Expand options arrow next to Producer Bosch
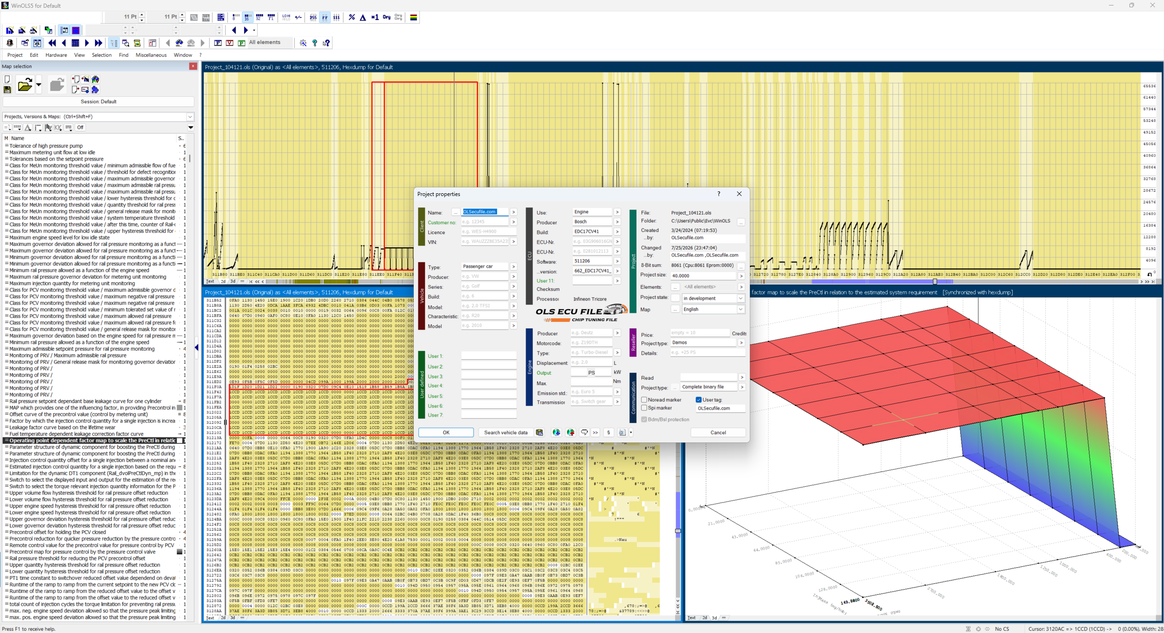 click(x=617, y=222)
